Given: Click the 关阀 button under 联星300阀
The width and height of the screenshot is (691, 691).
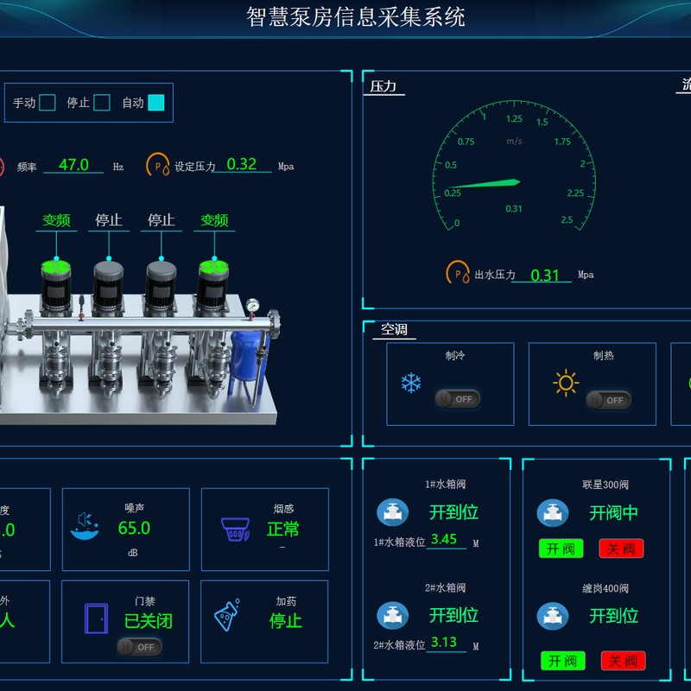Looking at the screenshot, I should tap(621, 548).
